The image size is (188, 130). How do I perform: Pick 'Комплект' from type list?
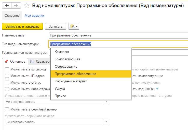[x=62, y=52]
